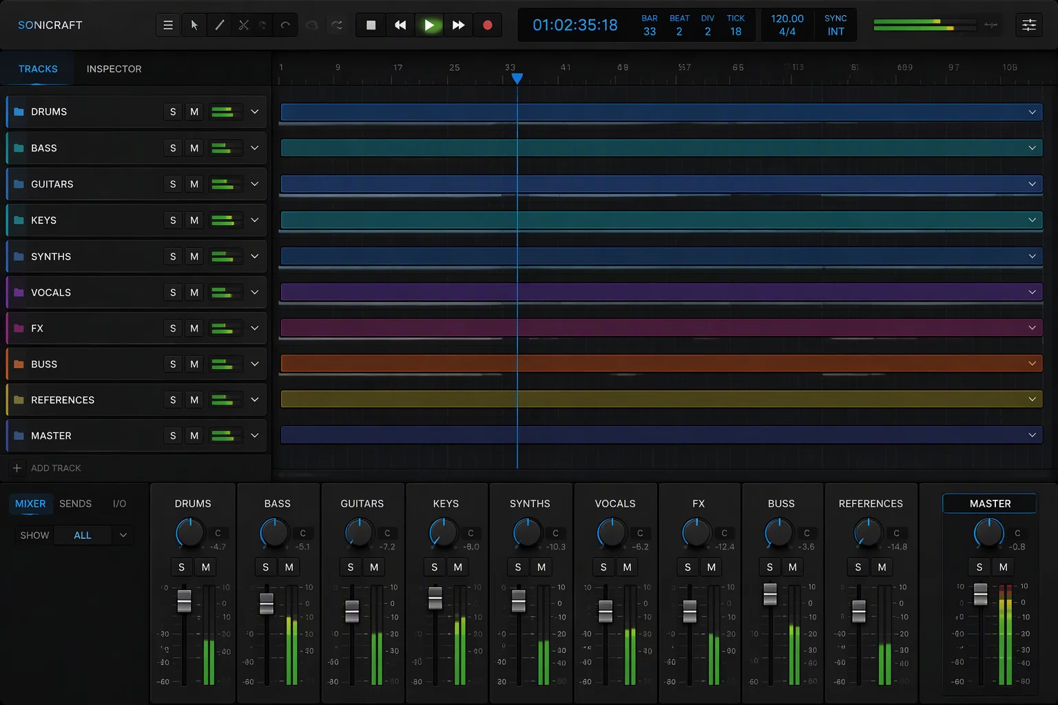Screen dimensions: 1058x705
Task: Click the SYNC INT button
Action: (x=836, y=25)
